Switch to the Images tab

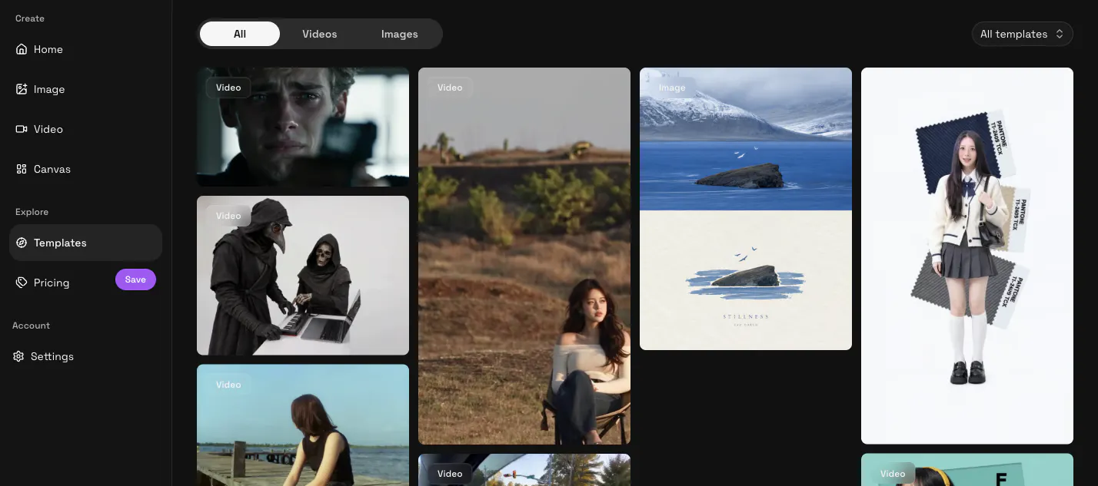tap(400, 34)
